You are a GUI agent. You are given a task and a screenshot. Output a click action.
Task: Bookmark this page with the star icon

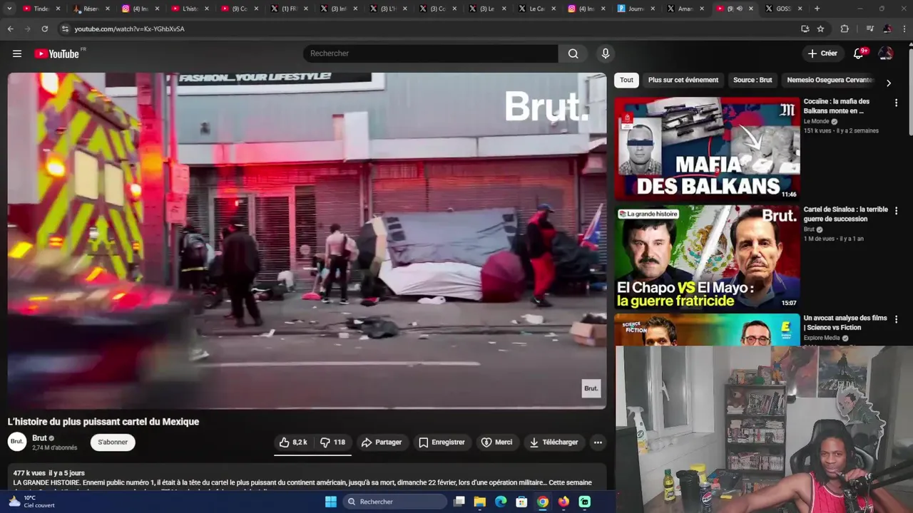[820, 28]
